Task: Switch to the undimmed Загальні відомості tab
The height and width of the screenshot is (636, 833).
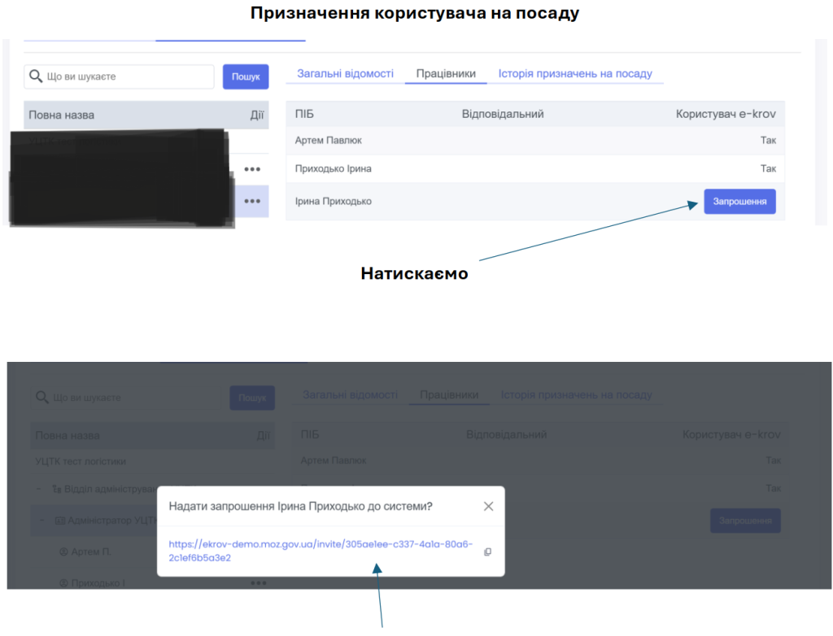Action: [345, 73]
